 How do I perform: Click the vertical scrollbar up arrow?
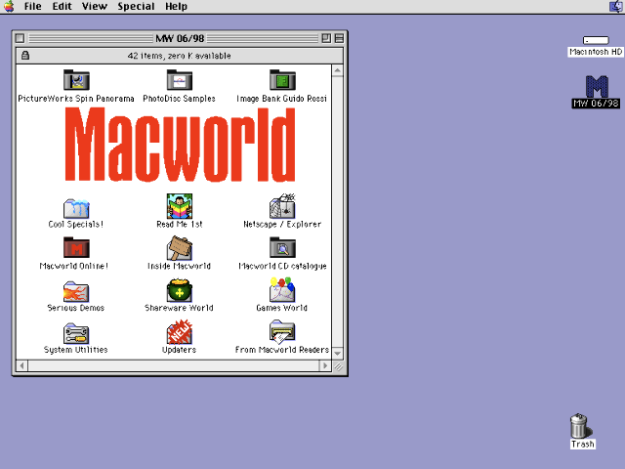[338, 70]
